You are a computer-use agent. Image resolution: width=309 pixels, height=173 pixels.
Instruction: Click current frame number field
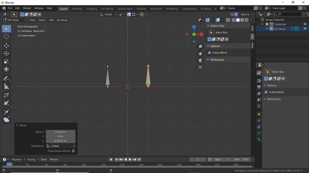pos(197,160)
